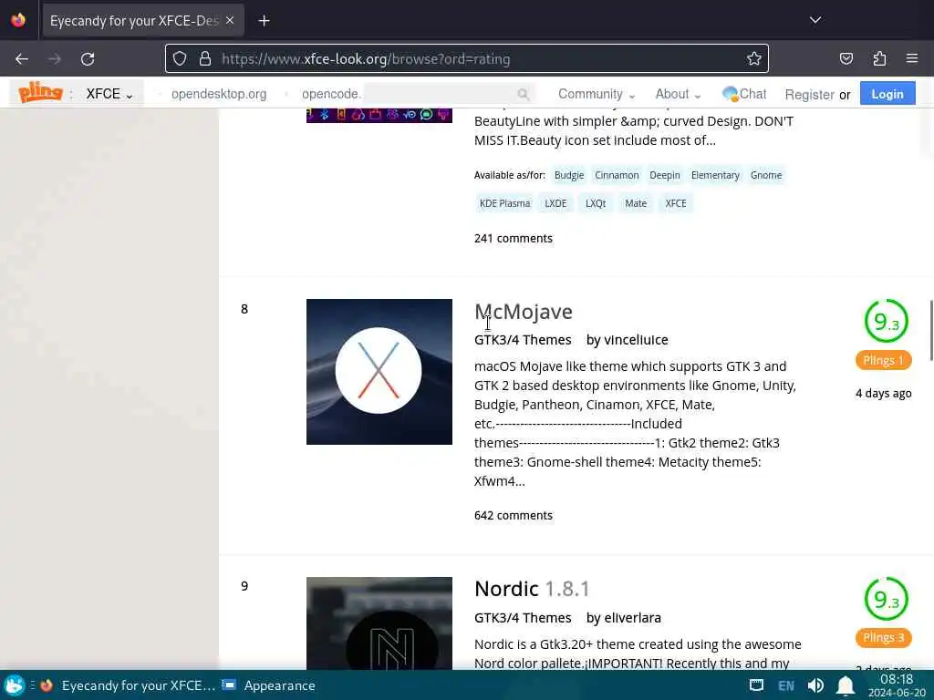
Task: Close the Eyecandy for your XFCE tab
Action: [x=230, y=20]
